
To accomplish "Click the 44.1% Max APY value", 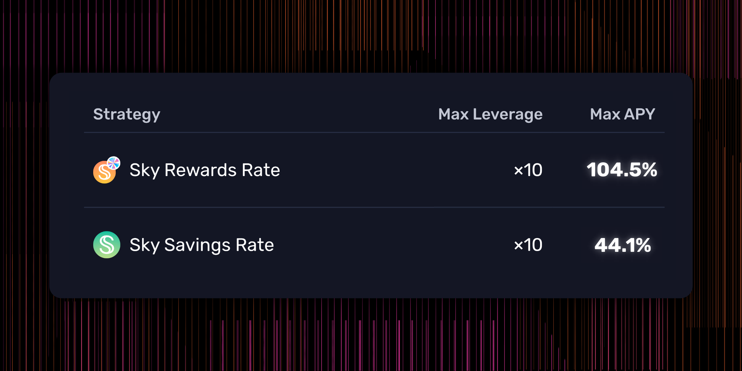I will click(x=622, y=245).
